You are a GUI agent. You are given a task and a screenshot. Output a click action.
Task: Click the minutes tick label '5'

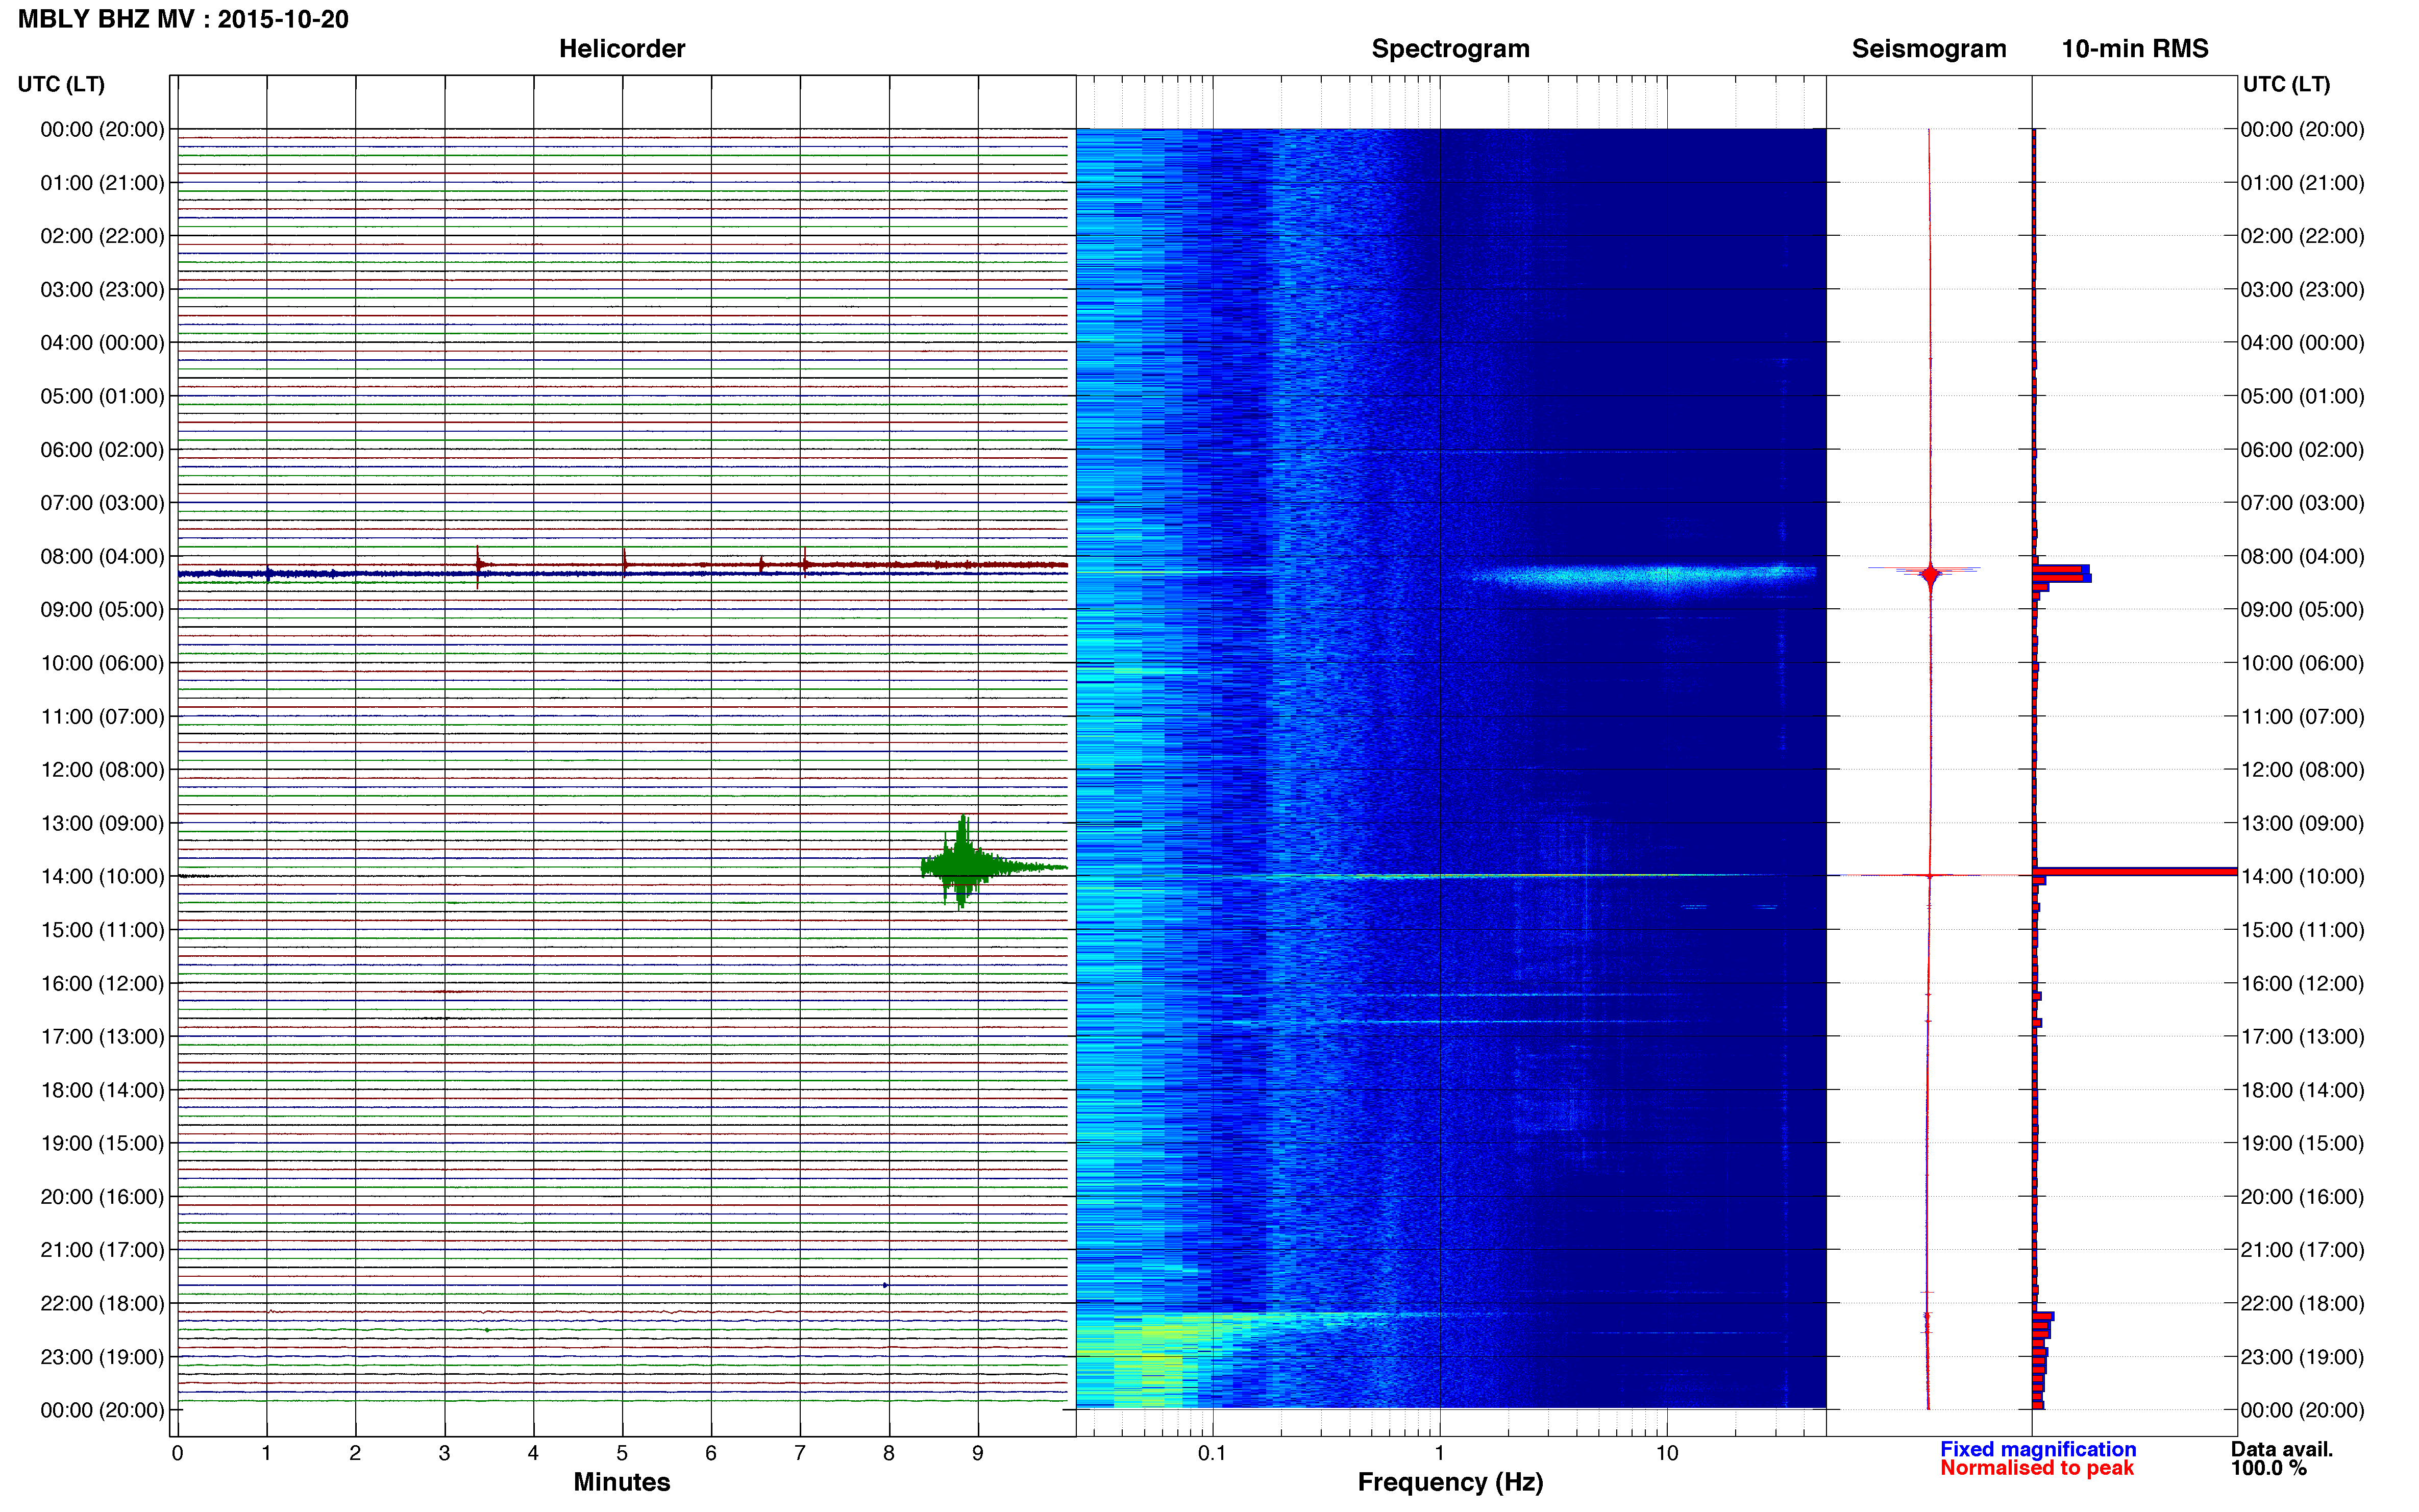pos(622,1453)
